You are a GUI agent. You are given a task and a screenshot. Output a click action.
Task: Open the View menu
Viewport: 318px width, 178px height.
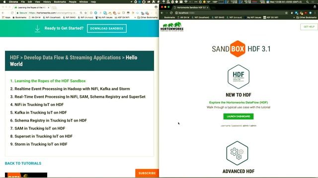click(38, 2)
